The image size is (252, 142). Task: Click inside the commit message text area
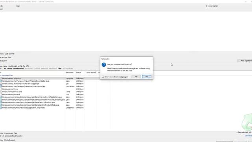(x=126, y=31)
